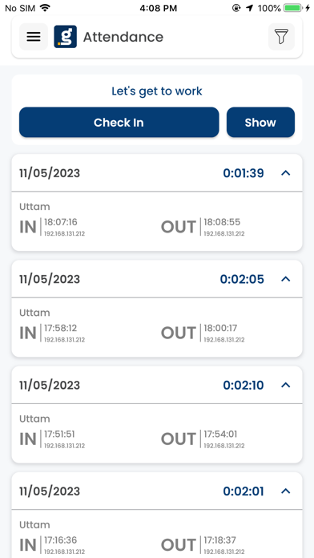This screenshot has height=558, width=314.
Task: Click the Check In button
Action: 119,123
